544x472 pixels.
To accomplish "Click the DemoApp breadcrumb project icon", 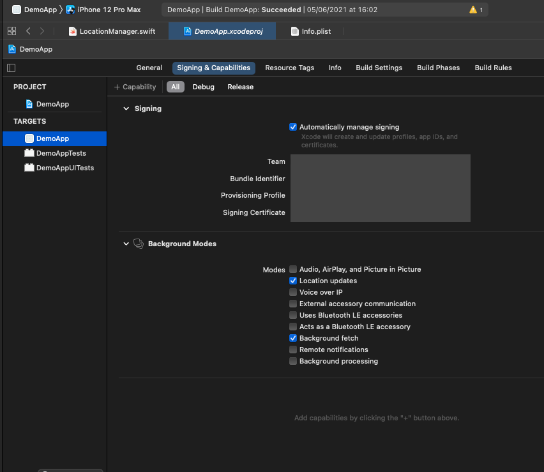I will (x=12, y=49).
